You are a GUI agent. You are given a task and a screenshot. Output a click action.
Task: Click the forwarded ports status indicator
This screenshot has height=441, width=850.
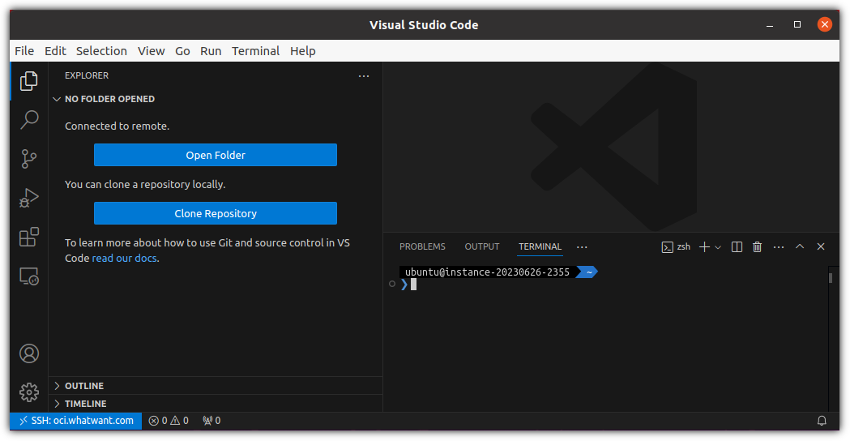211,421
